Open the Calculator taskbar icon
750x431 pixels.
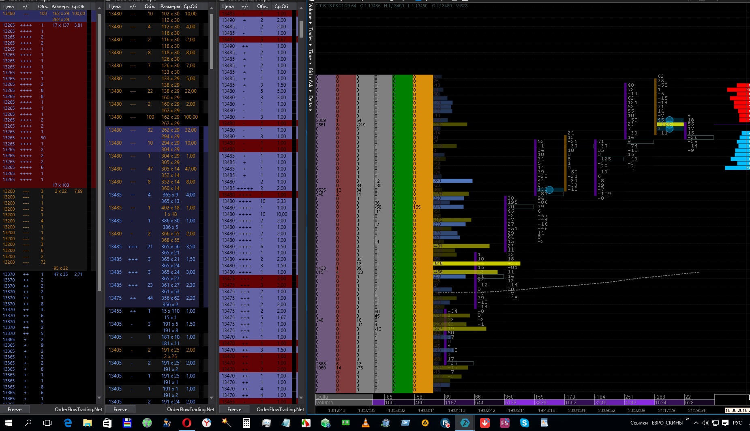(x=246, y=423)
